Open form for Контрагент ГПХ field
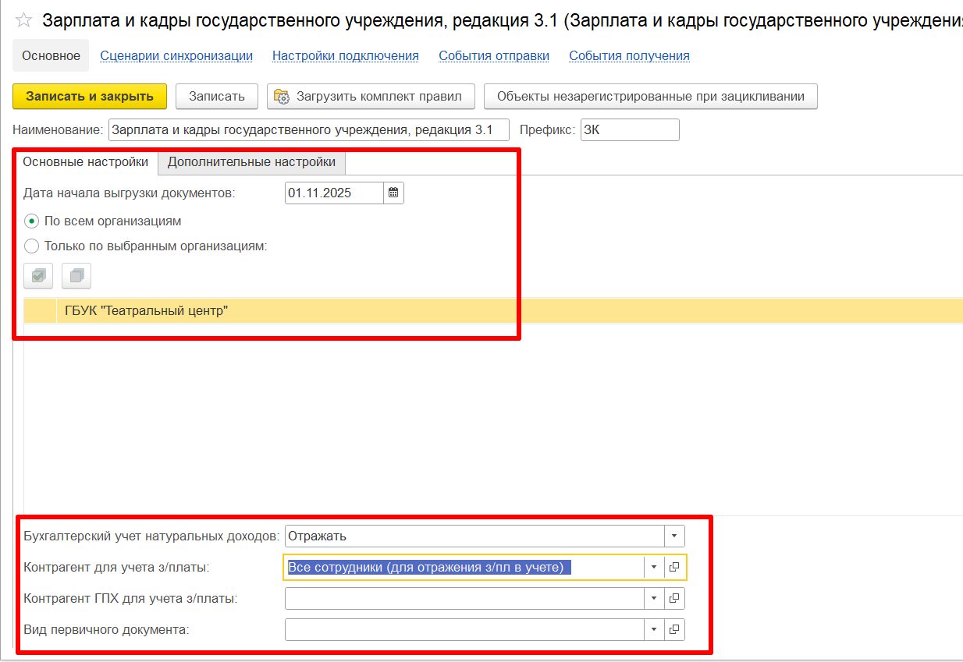This screenshot has width=963, height=662. 674,599
